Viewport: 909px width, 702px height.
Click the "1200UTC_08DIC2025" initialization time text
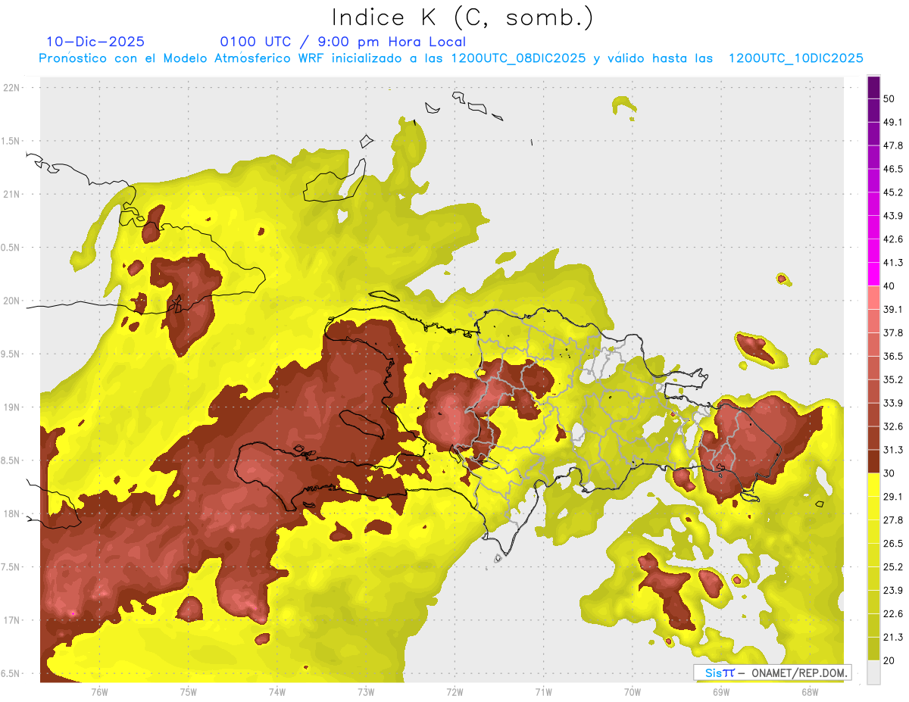pyautogui.click(x=518, y=58)
